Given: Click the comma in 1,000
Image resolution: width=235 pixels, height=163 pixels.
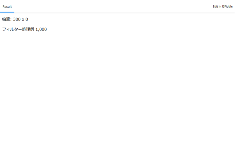Looking at the screenshot, I should point(38,31).
